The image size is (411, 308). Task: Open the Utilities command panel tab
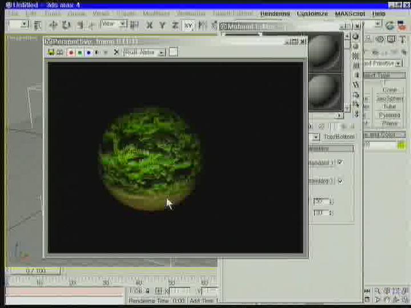tap(402, 39)
